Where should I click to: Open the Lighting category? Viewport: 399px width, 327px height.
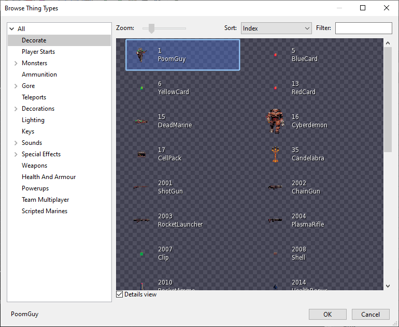pyautogui.click(x=33, y=120)
